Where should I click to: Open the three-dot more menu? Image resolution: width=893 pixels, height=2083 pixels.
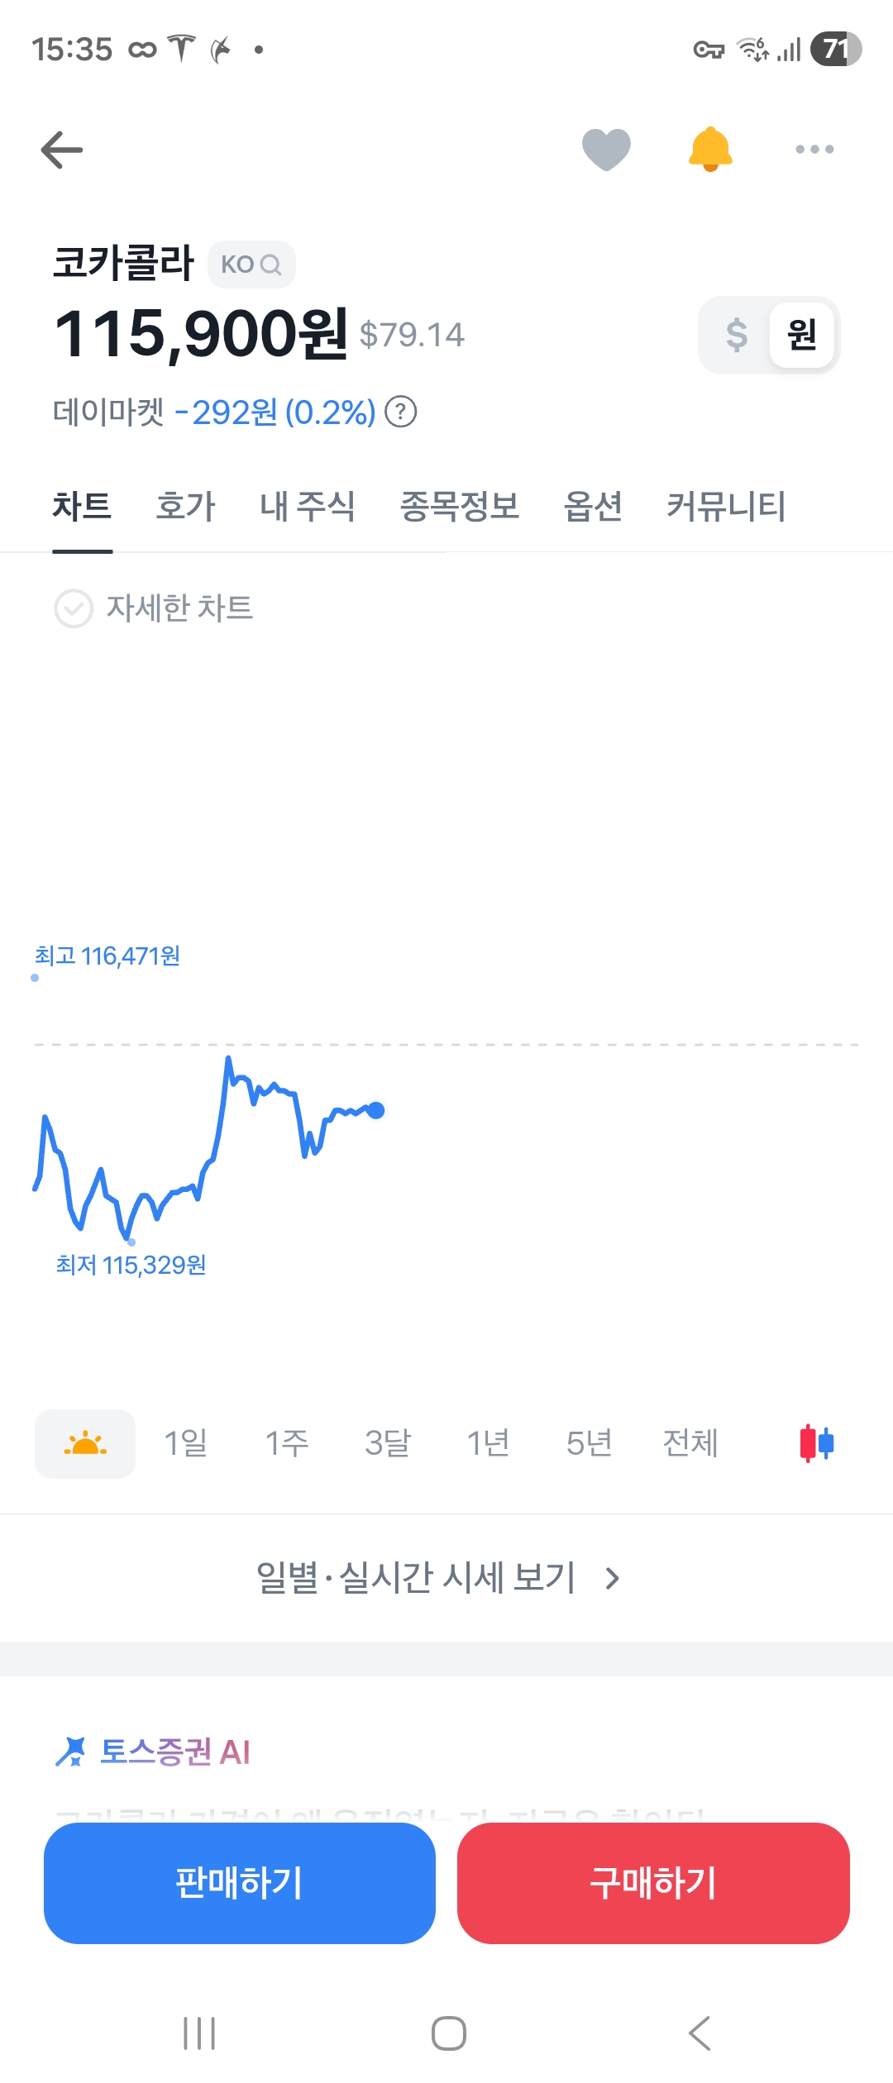point(814,150)
